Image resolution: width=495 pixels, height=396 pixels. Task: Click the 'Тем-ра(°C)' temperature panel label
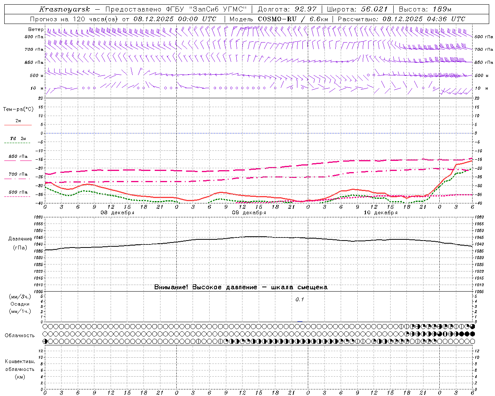click(x=18, y=109)
